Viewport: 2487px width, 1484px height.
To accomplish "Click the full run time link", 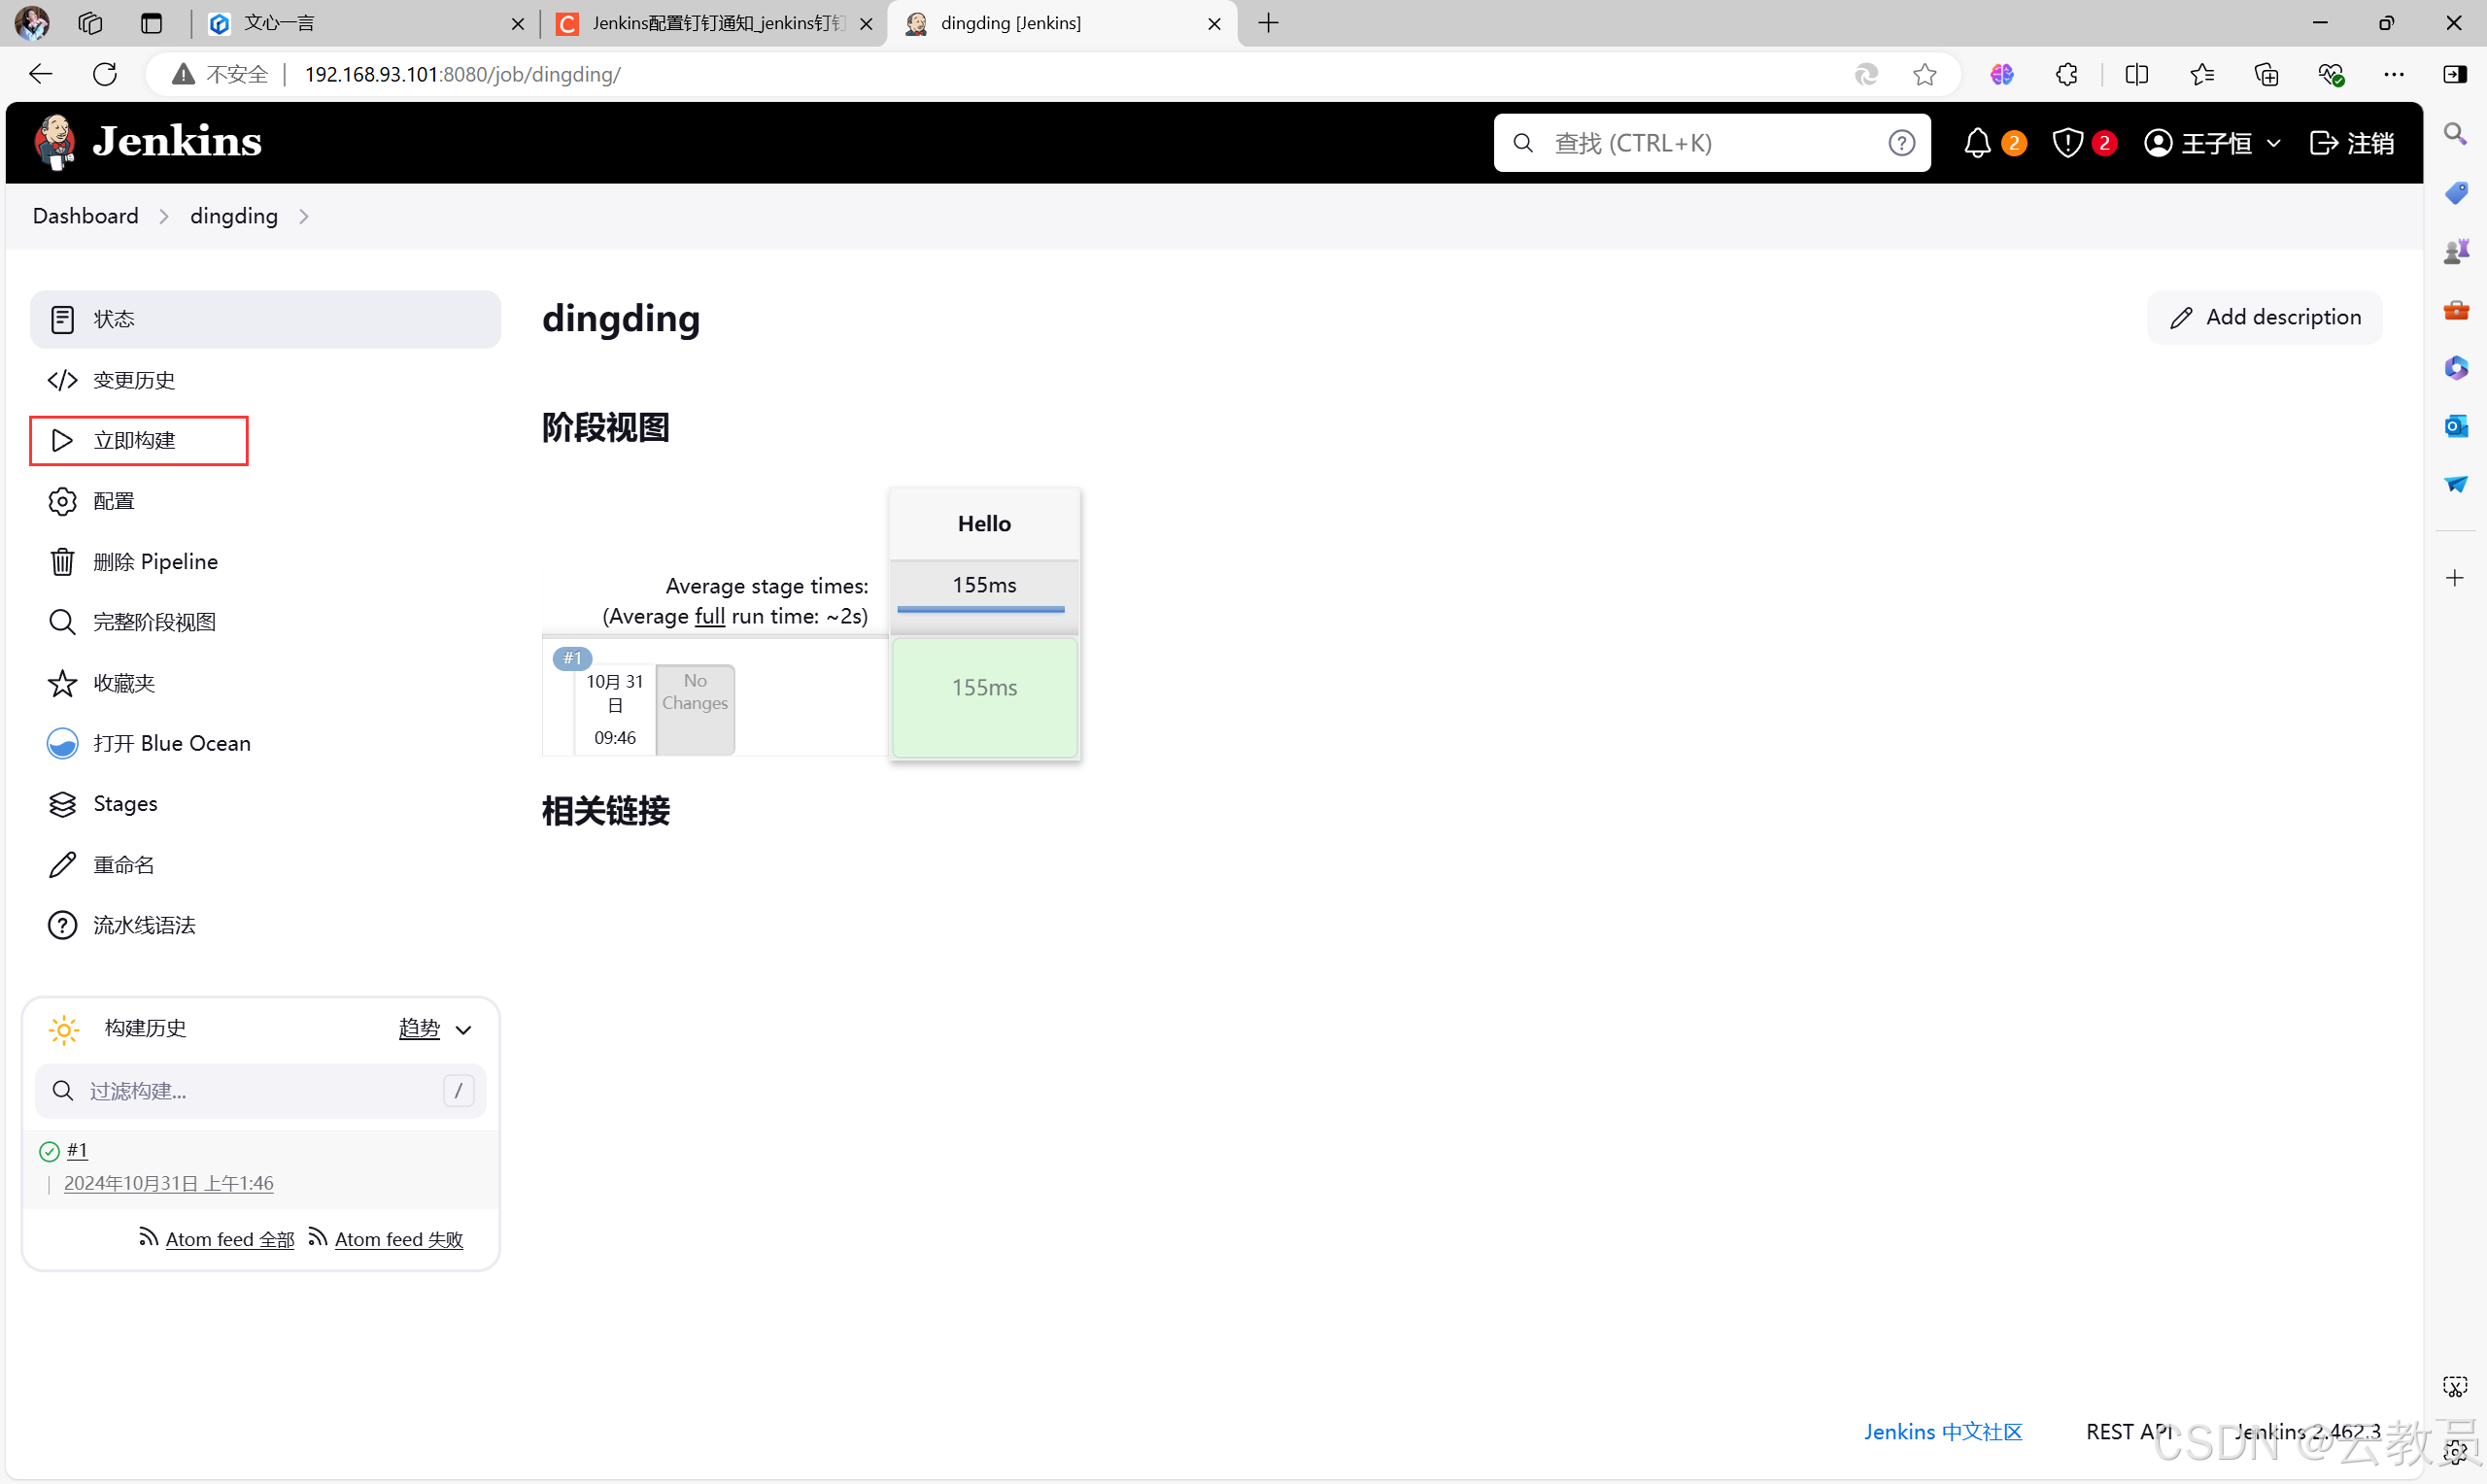I will click(709, 616).
